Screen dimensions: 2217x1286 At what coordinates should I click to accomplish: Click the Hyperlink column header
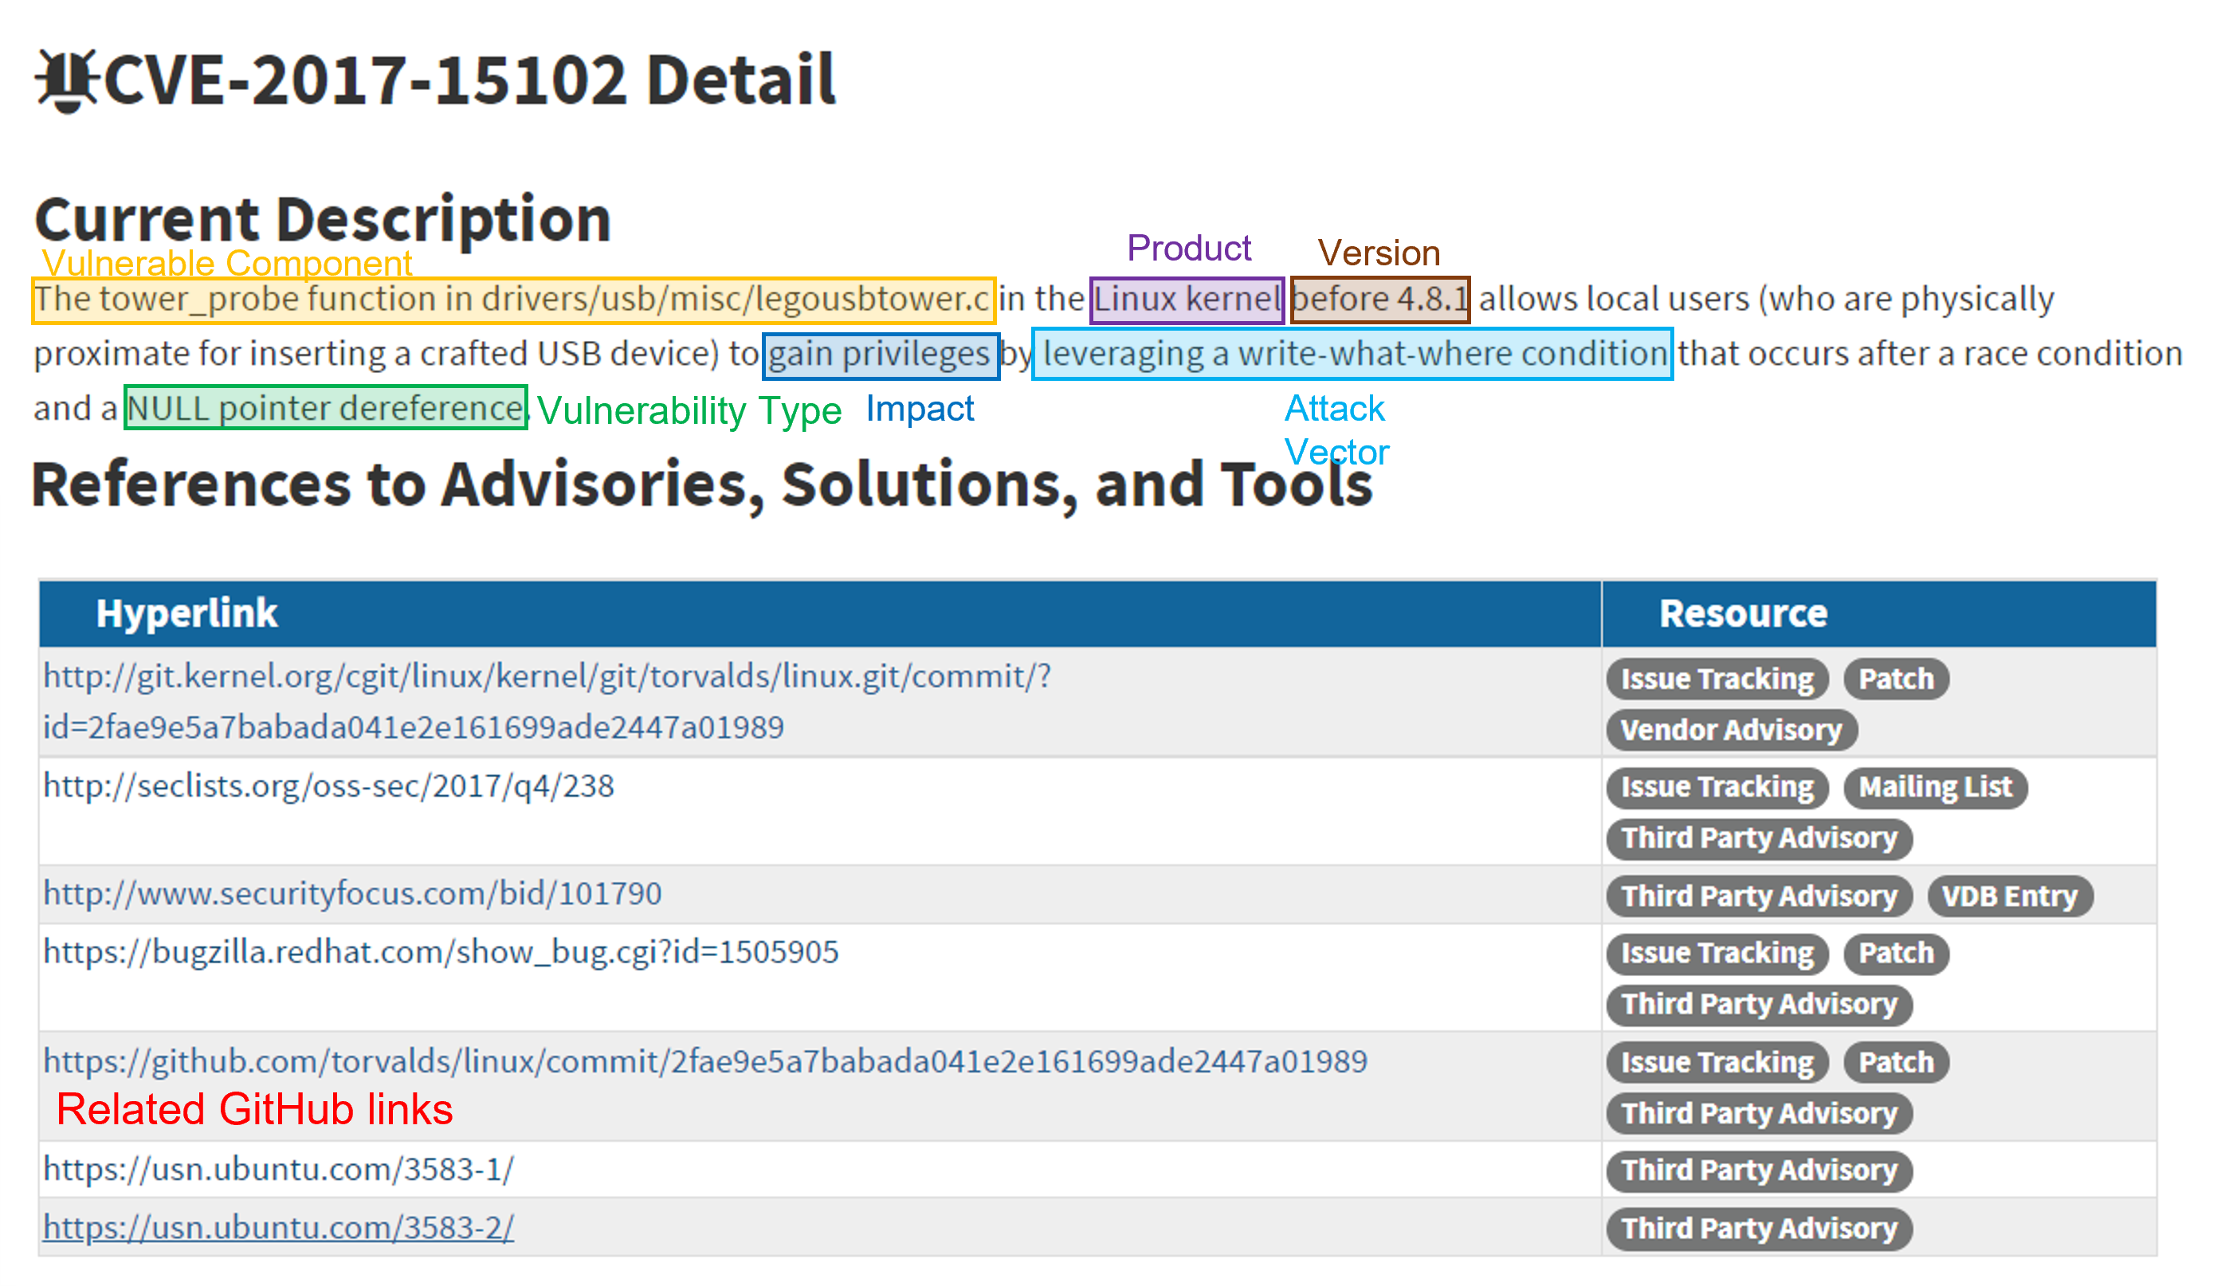coord(819,614)
